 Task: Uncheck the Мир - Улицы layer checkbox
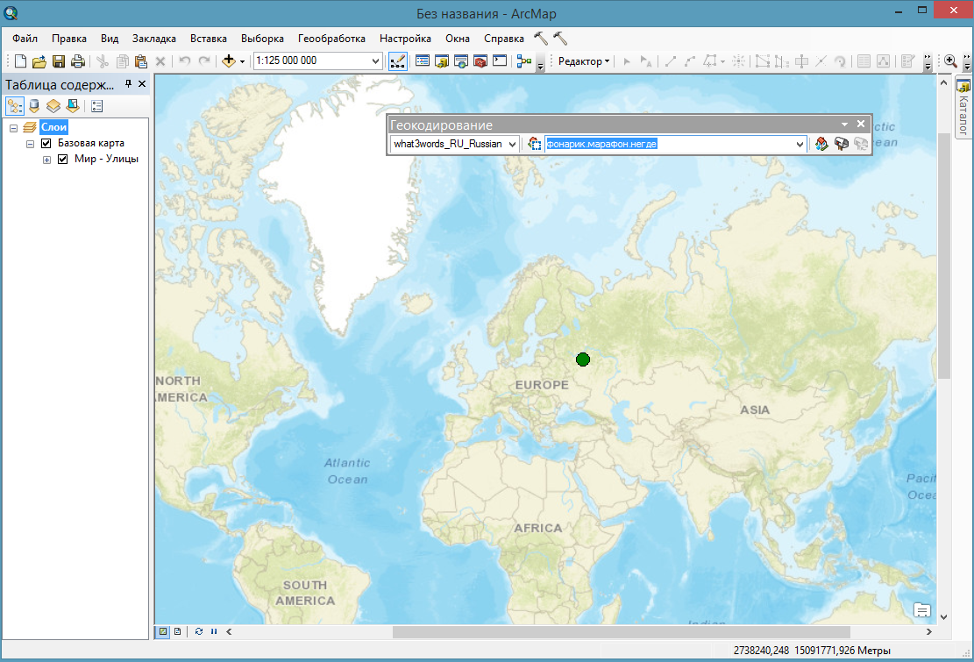pyautogui.click(x=62, y=160)
